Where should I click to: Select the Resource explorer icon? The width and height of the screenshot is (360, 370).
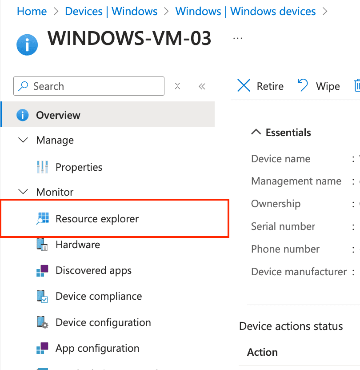[43, 218]
